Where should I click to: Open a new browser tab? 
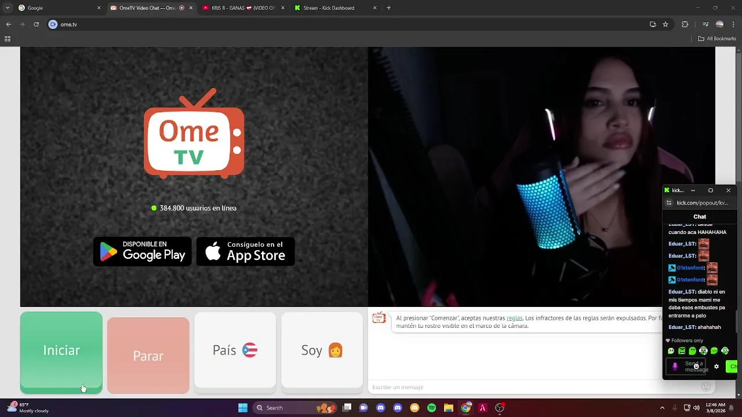(x=388, y=8)
